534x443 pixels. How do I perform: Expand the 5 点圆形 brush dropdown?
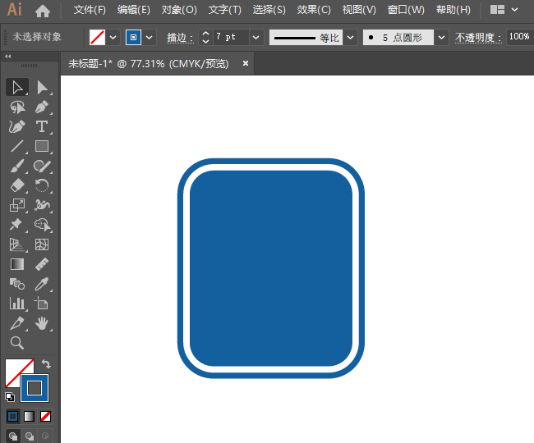[441, 38]
